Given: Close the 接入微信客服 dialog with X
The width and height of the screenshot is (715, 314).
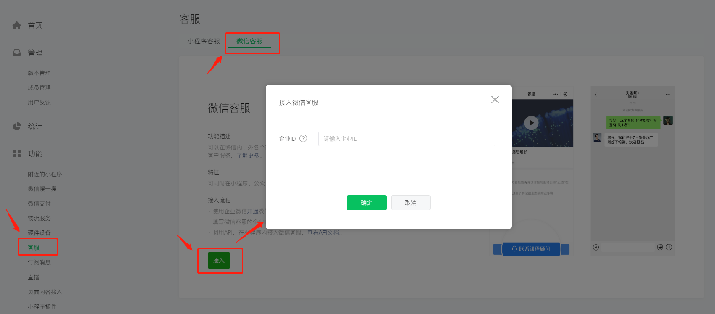Looking at the screenshot, I should tap(495, 99).
